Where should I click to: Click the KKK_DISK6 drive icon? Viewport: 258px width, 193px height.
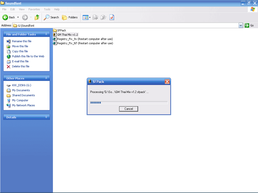coord(9,85)
